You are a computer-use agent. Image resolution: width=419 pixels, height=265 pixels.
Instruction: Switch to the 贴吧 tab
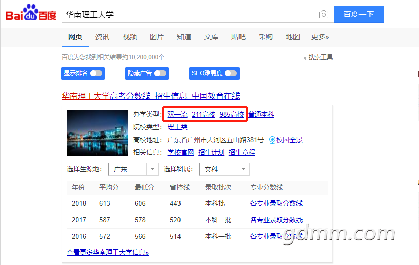pyautogui.click(x=238, y=37)
